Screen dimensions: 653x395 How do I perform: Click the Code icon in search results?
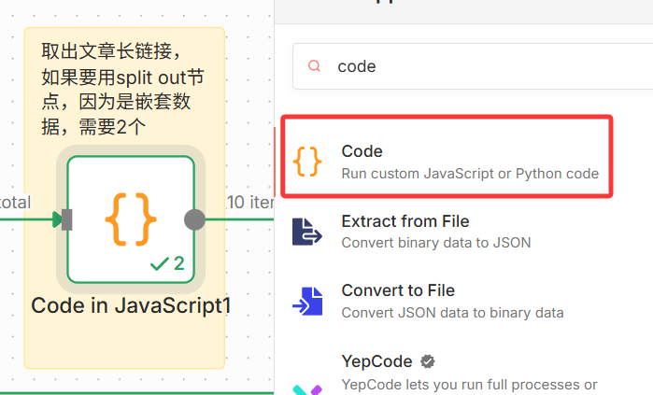point(307,161)
